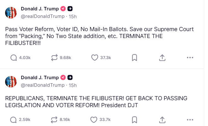
Task: Open the first post's profile avatar
Action: click(11, 12)
